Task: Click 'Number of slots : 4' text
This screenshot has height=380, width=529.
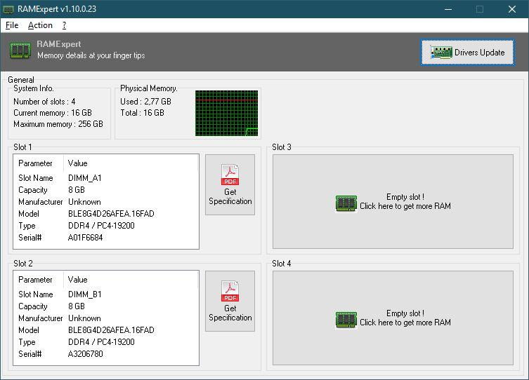Action: pyautogui.click(x=44, y=102)
